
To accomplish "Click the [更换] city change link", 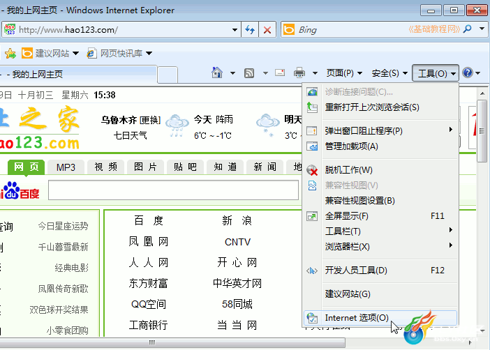I will click(150, 120).
